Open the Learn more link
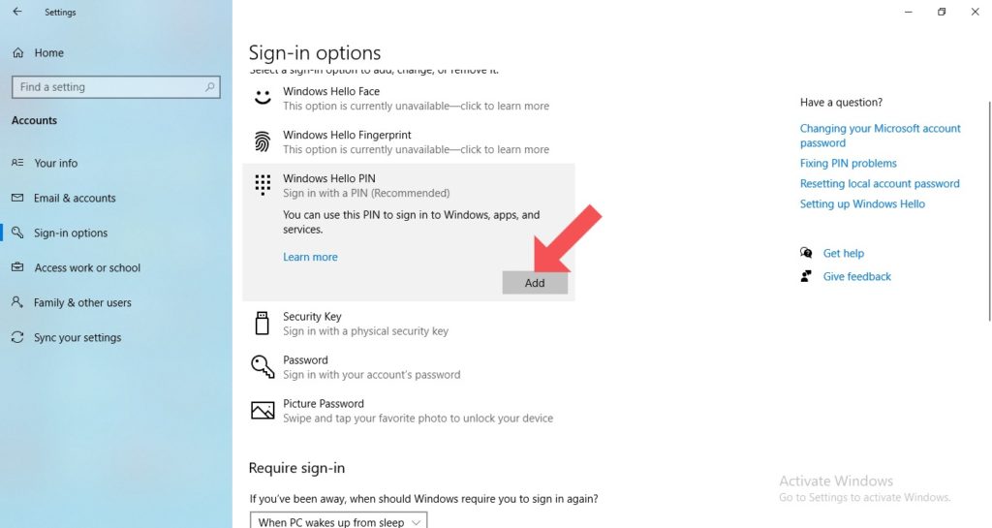This screenshot has height=528, width=992. tap(310, 257)
